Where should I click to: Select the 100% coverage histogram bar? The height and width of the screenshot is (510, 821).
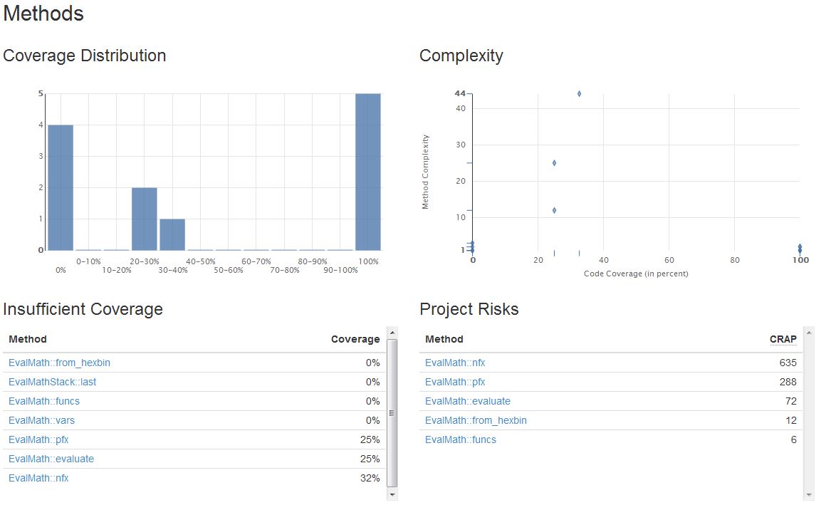(368, 172)
